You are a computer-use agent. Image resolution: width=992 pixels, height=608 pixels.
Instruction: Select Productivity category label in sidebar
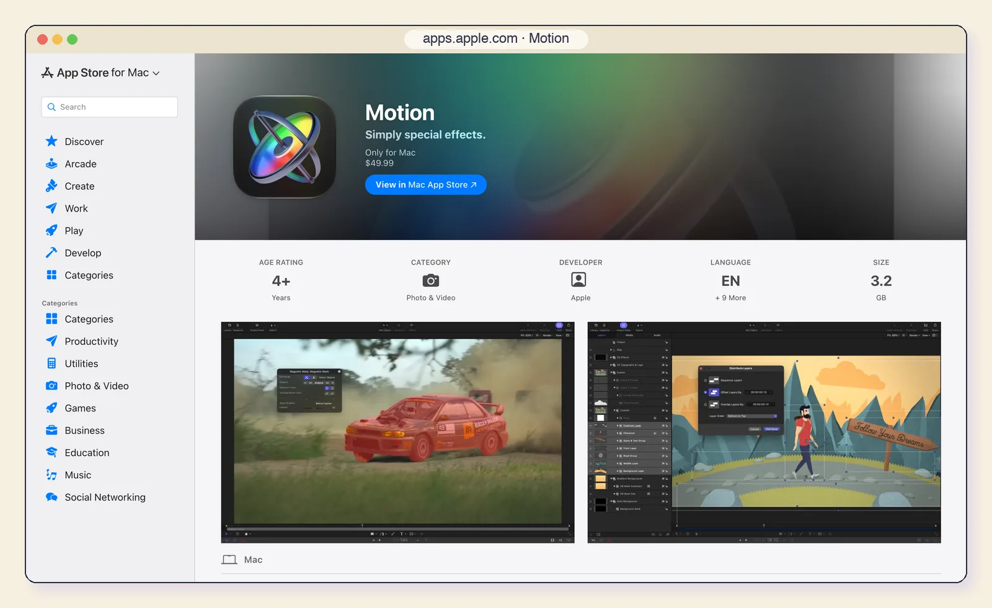[91, 341]
